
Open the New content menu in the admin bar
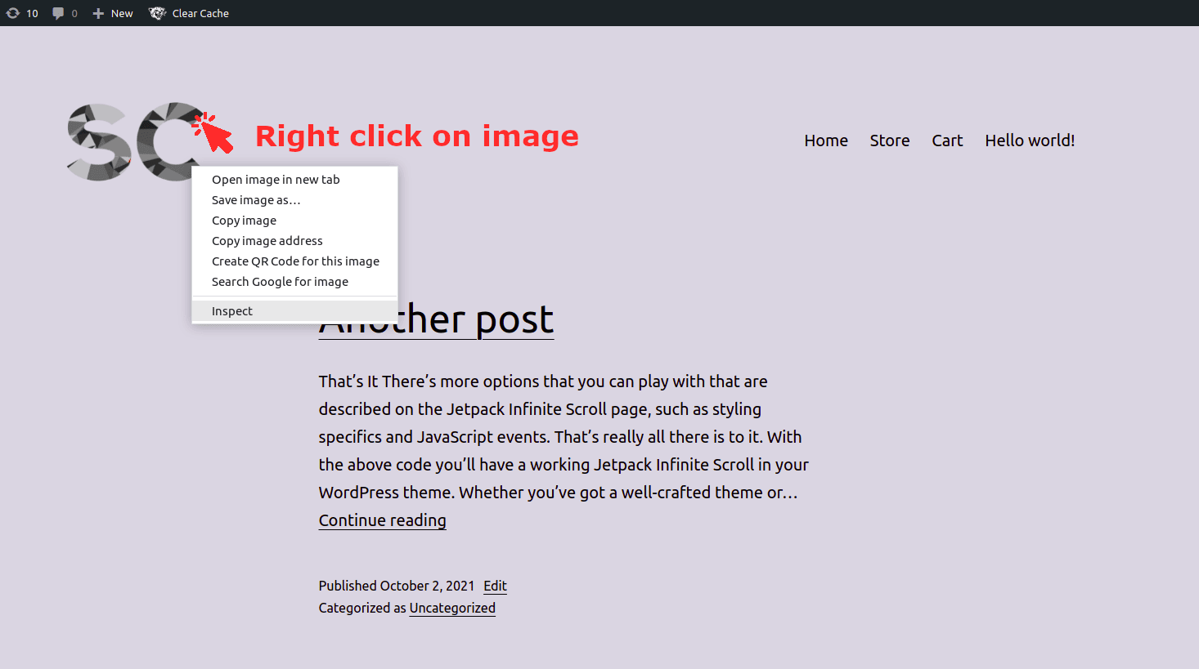click(x=113, y=13)
